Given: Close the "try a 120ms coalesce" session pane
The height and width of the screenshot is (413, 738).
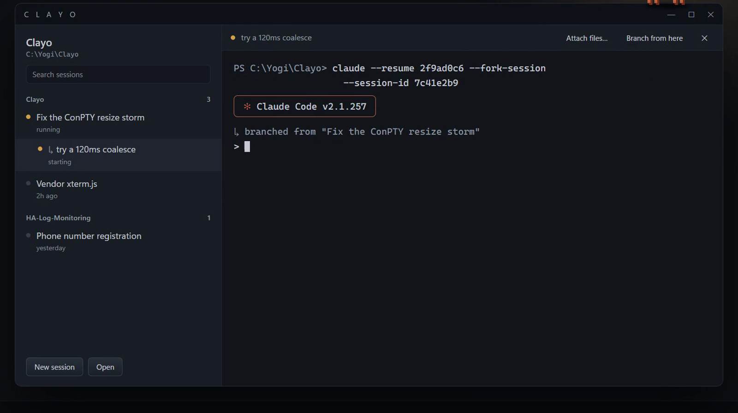Looking at the screenshot, I should pos(704,38).
